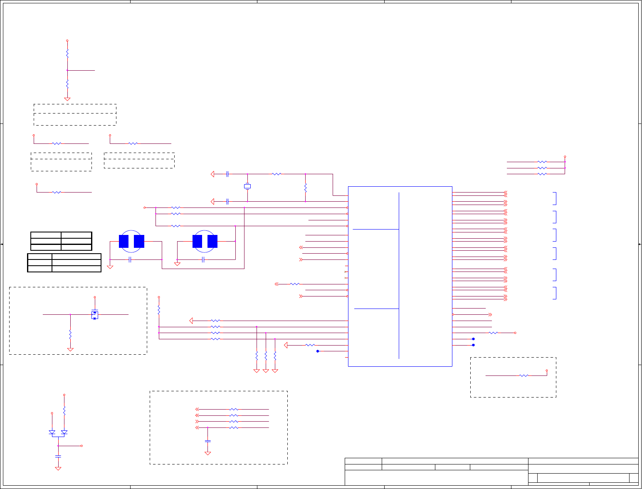Click the lower blue test point dot right of IC
This screenshot has width=642, height=489.
(473, 345)
